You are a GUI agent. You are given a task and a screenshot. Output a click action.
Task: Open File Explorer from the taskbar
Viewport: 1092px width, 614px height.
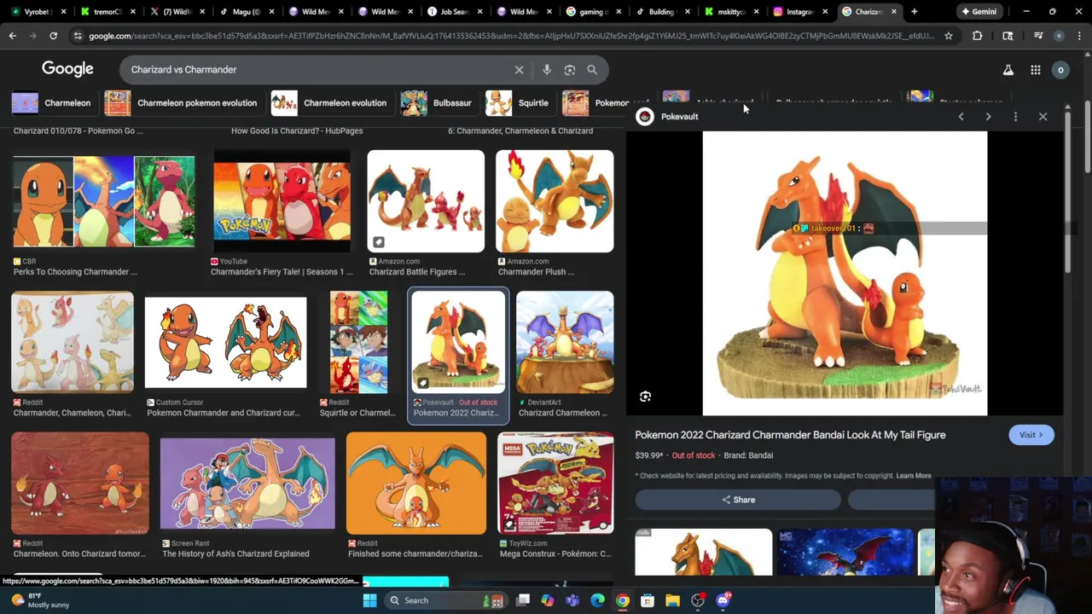(x=672, y=600)
